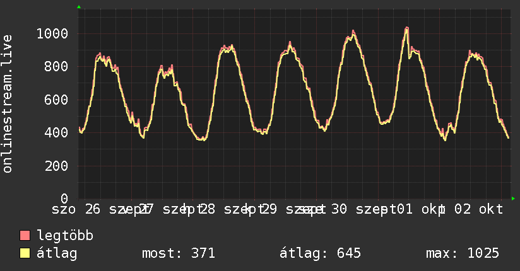520x271 pixels.
Task: Click the 0 y-axis label
Action: (64, 199)
